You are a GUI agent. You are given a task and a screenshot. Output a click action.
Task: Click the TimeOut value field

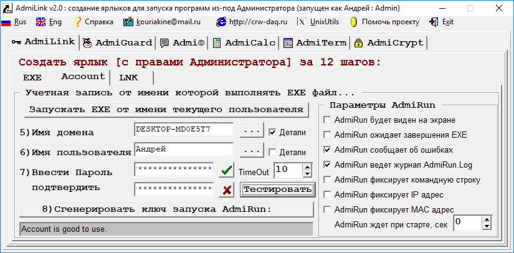[288, 171]
